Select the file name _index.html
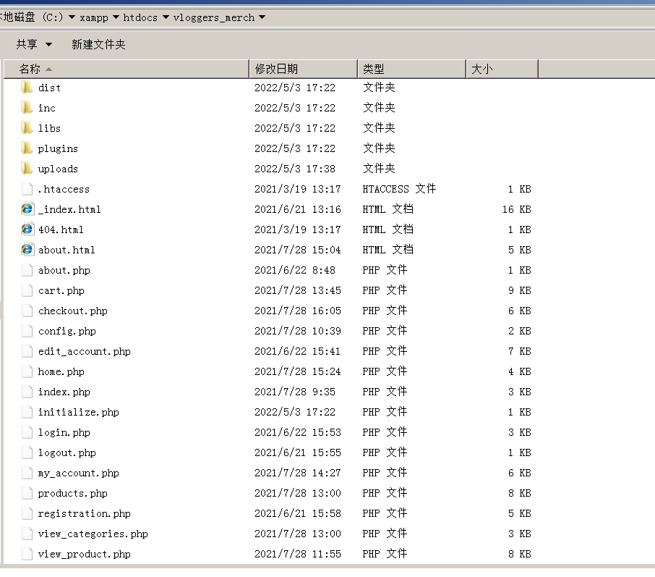This screenshot has height=577, width=655. (x=69, y=209)
